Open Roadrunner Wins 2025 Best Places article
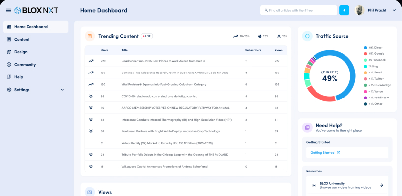 pyautogui.click(x=163, y=61)
